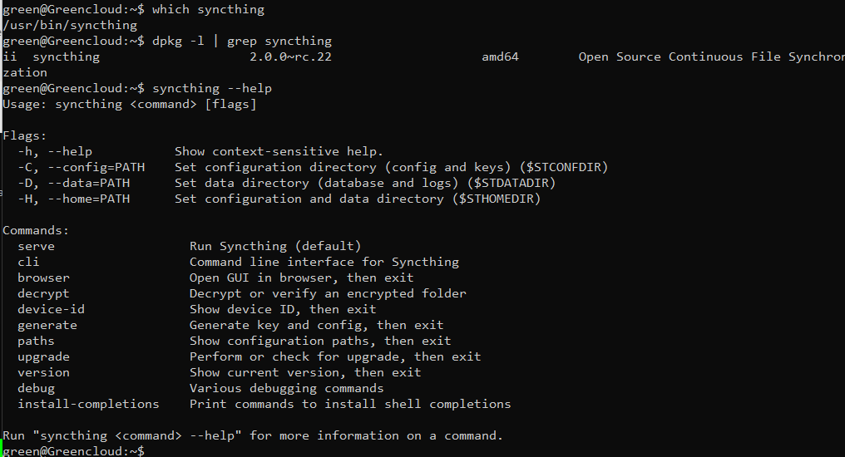Click the version string 2.0.0~rc.22
845x457 pixels.
tap(290, 57)
